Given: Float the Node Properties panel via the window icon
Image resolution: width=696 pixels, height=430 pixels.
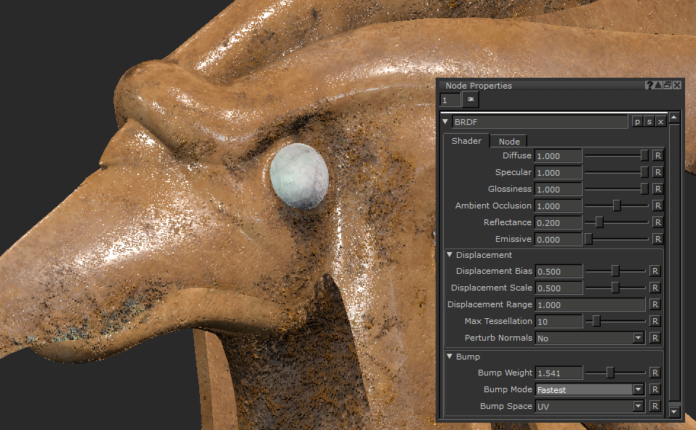Looking at the screenshot, I should pyautogui.click(x=668, y=85).
